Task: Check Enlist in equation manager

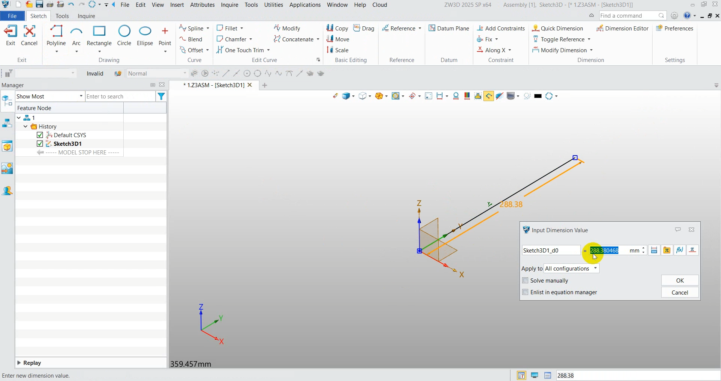Action: coord(525,292)
